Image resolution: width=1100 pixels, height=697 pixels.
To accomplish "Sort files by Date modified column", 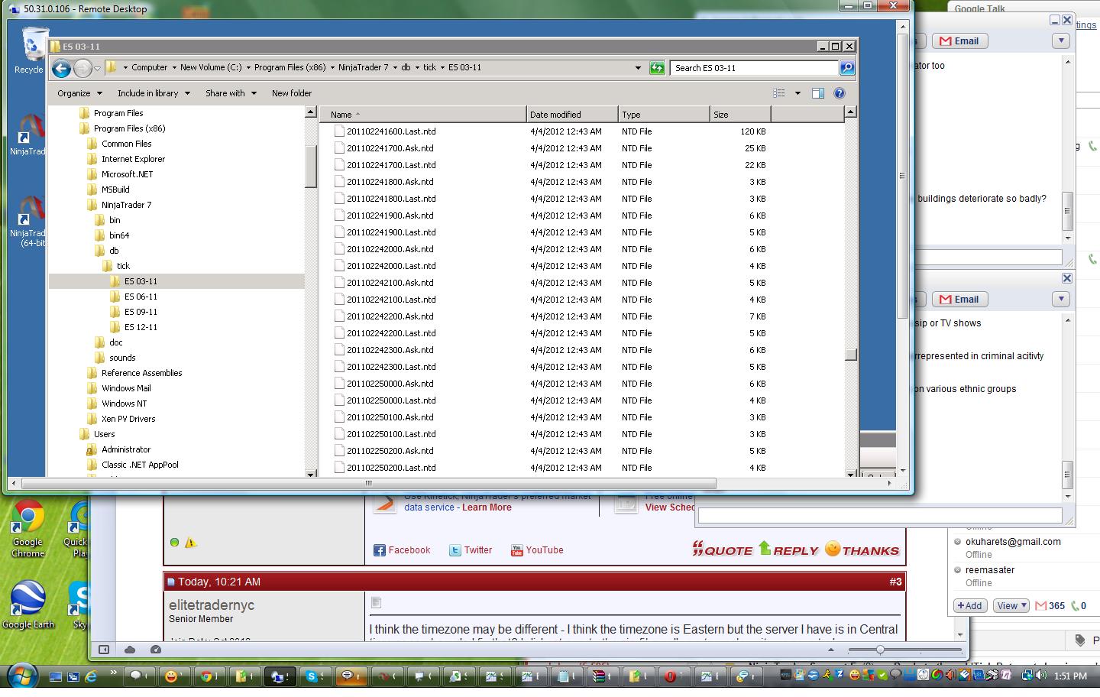I will [572, 115].
